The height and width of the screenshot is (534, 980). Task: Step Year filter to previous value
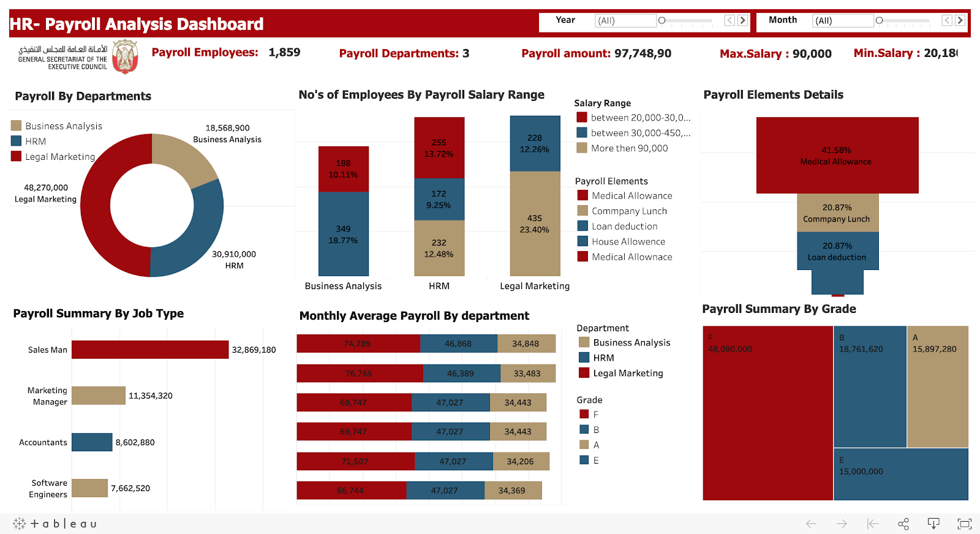point(729,20)
